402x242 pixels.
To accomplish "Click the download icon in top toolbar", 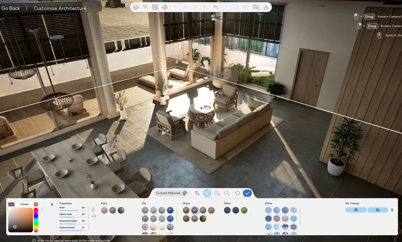I will [x=266, y=7].
